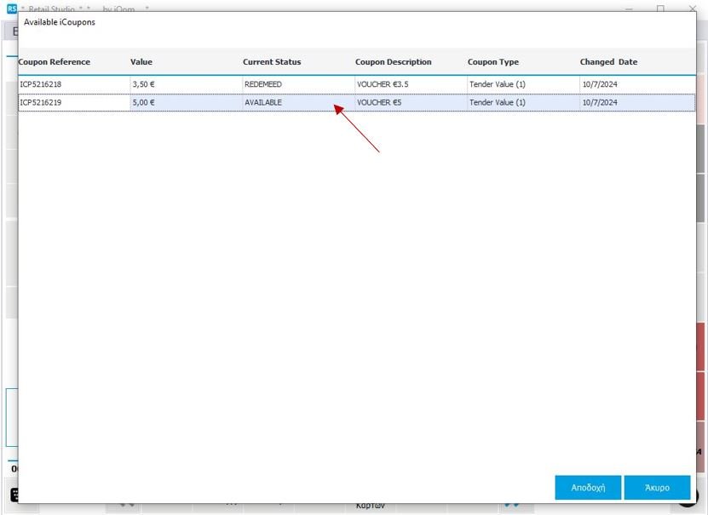The width and height of the screenshot is (708, 515).
Task: Sort by Coupon Reference column header
Action: coord(55,62)
